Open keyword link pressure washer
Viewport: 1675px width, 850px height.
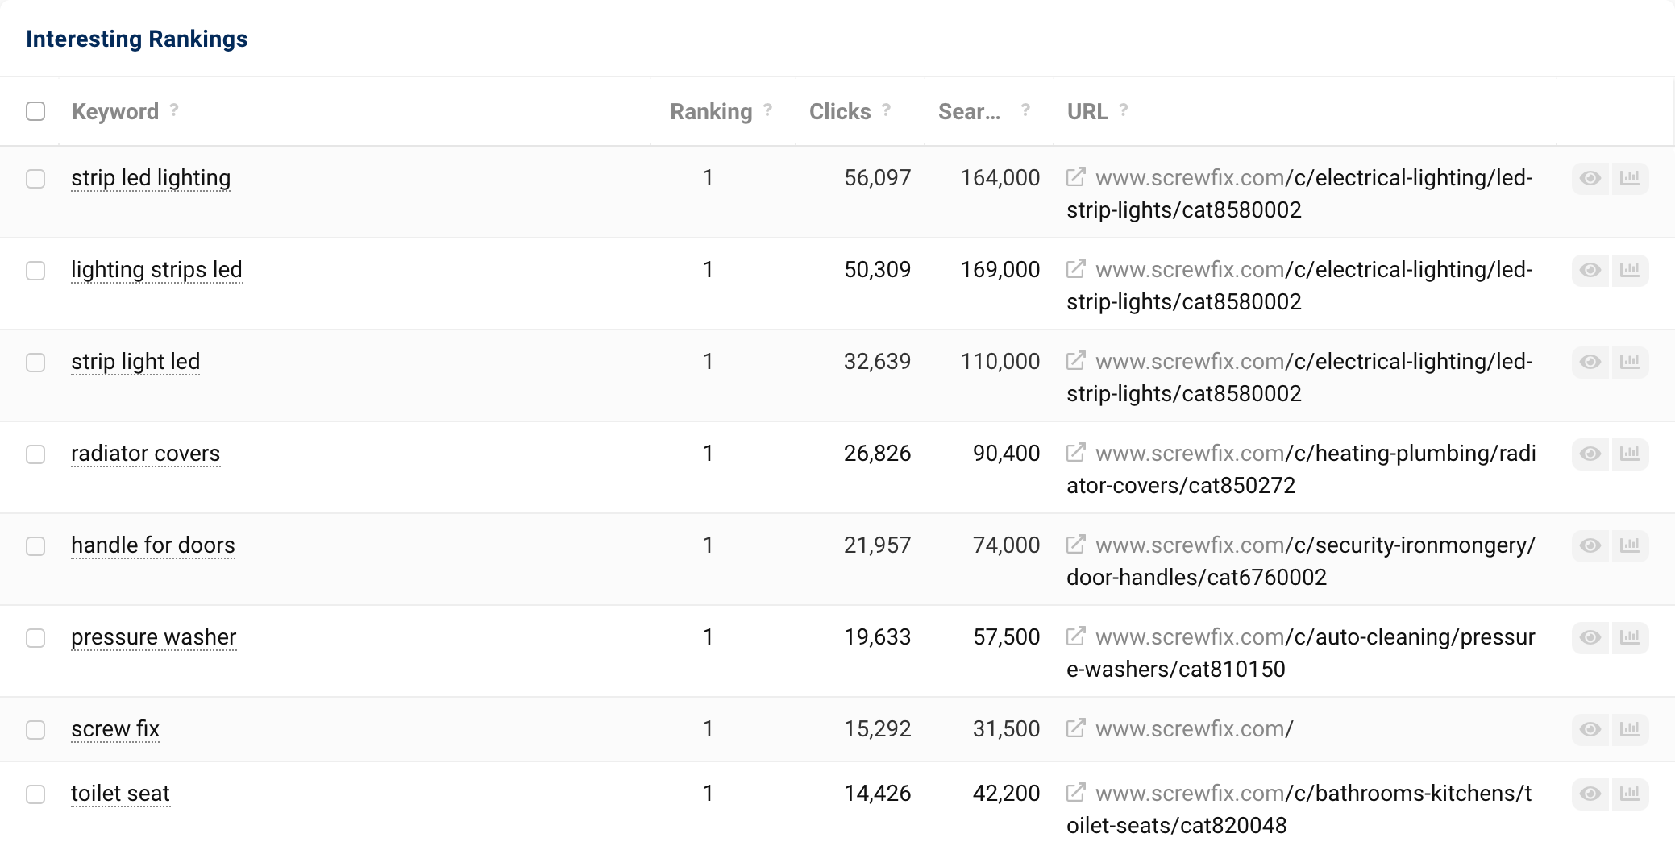[x=153, y=637]
